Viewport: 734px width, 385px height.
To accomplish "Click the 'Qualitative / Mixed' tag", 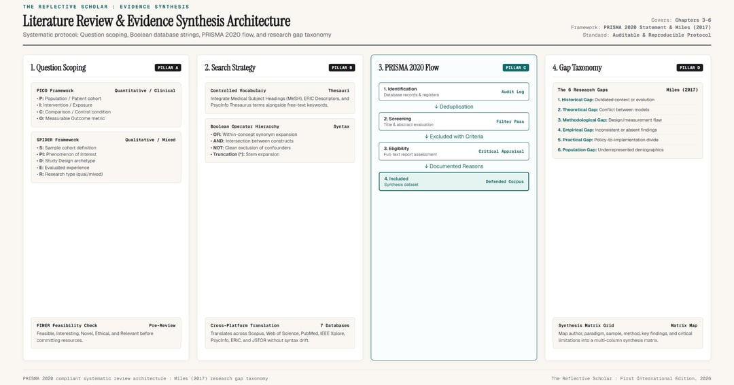I will [150, 140].
